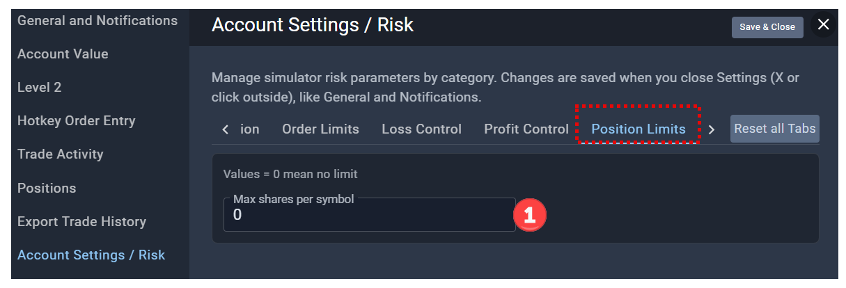The width and height of the screenshot is (846, 288).
Task: Select Account Settings / Risk in the sidebar
Action: click(x=91, y=255)
